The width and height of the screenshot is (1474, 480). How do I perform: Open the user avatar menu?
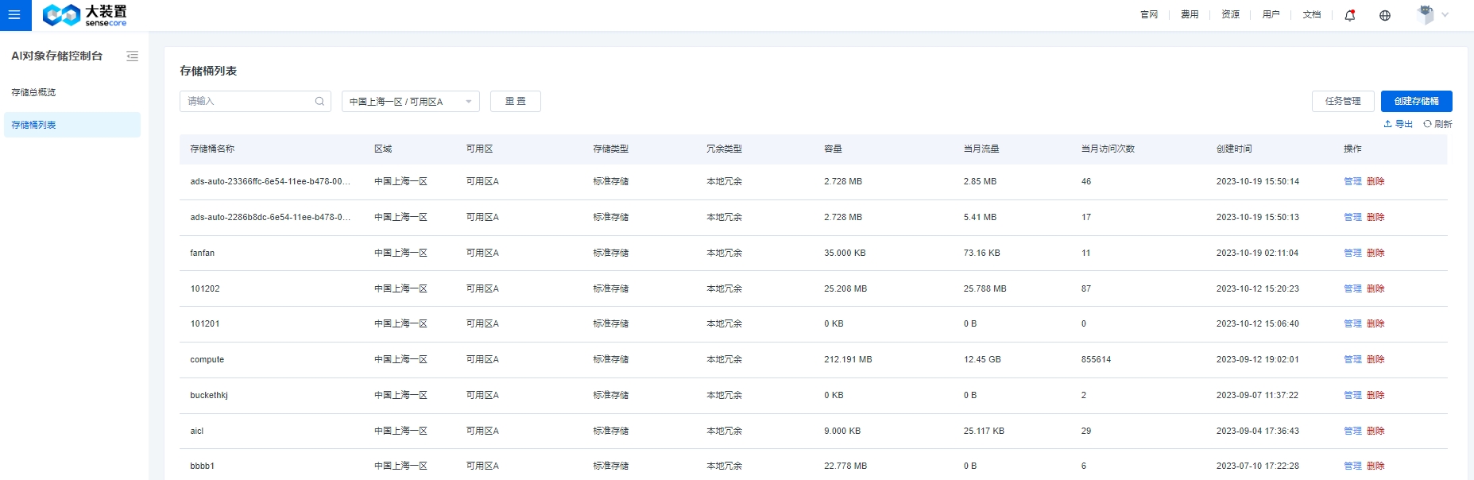pos(1426,14)
